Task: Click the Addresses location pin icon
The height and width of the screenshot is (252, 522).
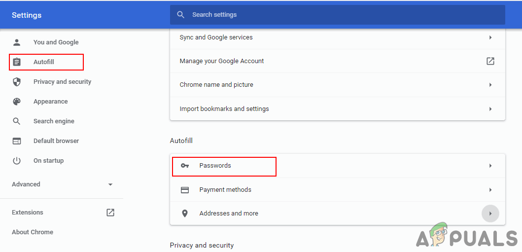Action: 185,214
